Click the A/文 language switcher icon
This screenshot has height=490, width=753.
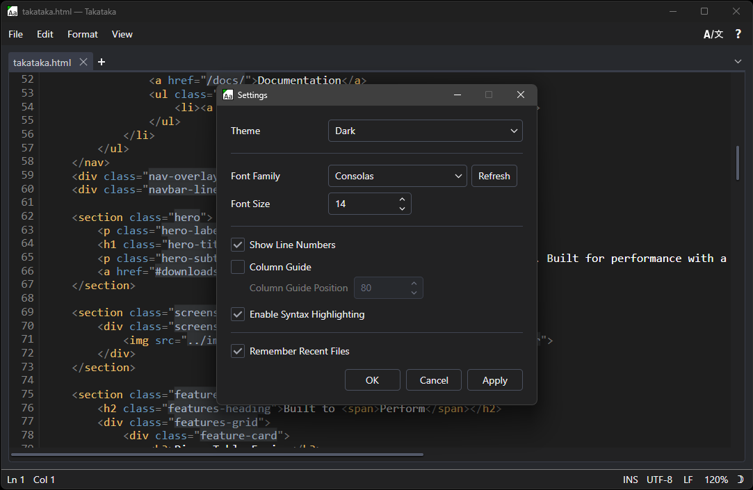tap(713, 33)
